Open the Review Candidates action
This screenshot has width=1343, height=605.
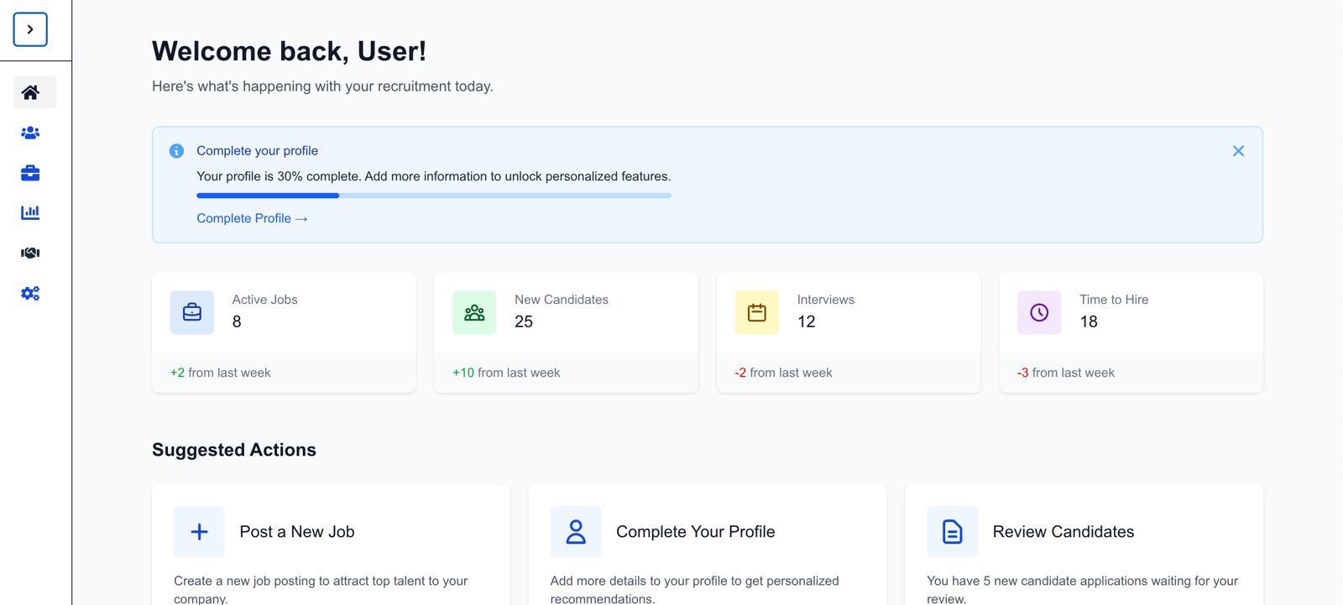click(1084, 545)
